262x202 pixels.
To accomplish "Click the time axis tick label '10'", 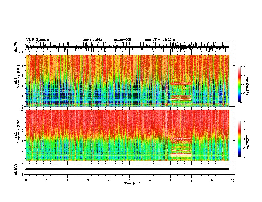I will [233, 180].
